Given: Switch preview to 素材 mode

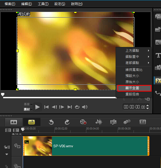Looking at the screenshot, I should click(27, 109).
